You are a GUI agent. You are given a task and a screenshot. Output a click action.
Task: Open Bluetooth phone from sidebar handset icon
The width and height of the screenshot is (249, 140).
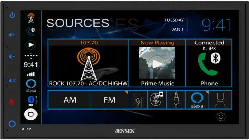(31, 32)
